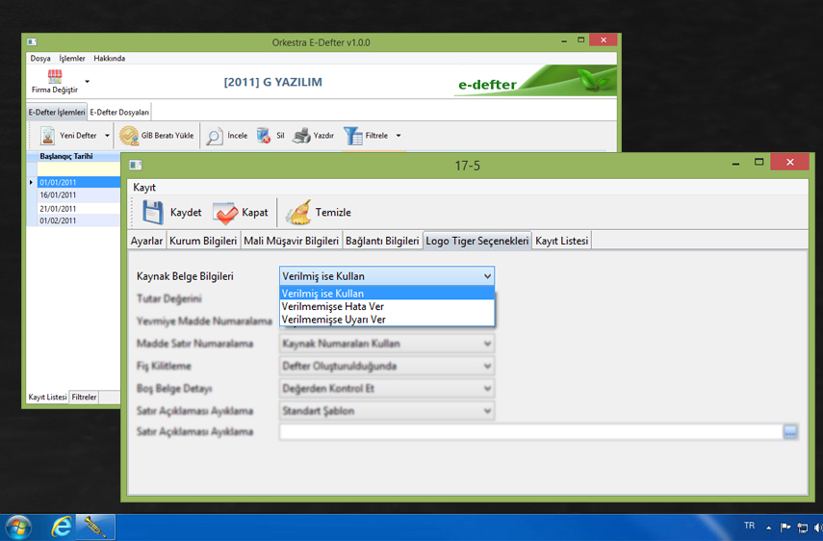
Task: Click the ellipsis browse button beside text field
Action: 790,432
